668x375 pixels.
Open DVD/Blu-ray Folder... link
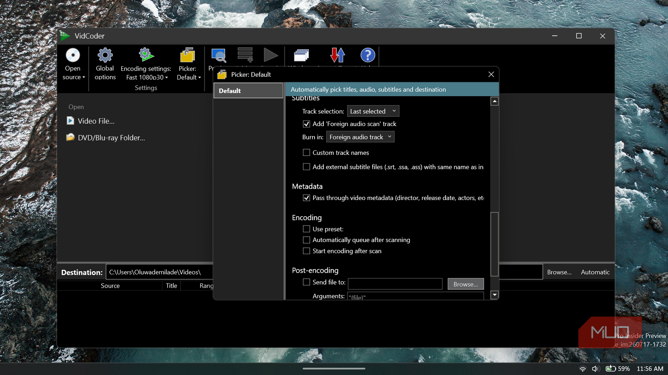tap(111, 137)
